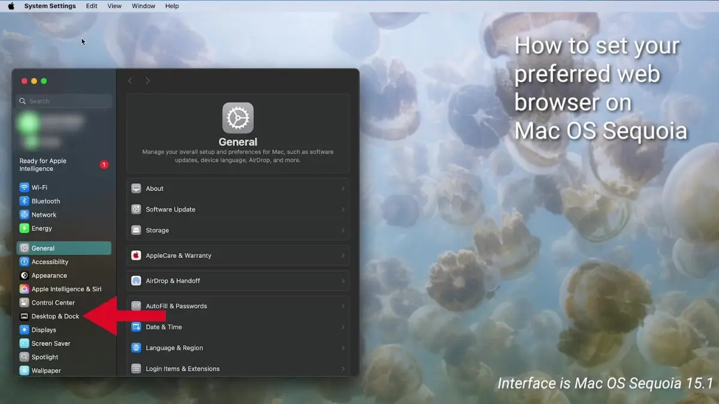This screenshot has width=719, height=404.
Task: Open Ready for Apple Intelligence
Action: pyautogui.click(x=64, y=165)
